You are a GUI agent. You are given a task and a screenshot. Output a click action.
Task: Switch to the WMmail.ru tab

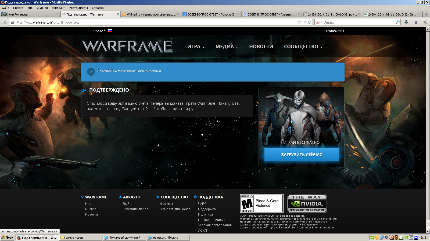click(150, 14)
